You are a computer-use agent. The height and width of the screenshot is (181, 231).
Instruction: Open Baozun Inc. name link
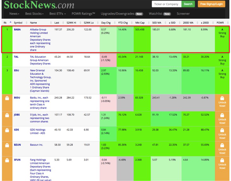pyautogui.click(x=36, y=145)
